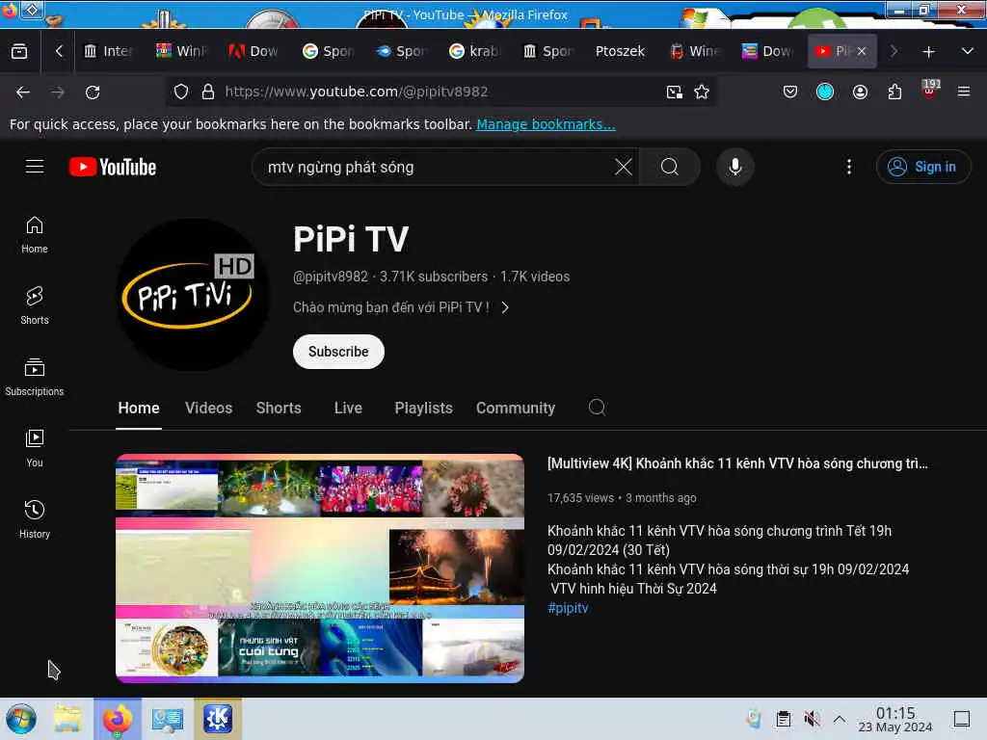Viewport: 987px width, 740px height.
Task: Click the YouTube logo
Action: point(113,167)
